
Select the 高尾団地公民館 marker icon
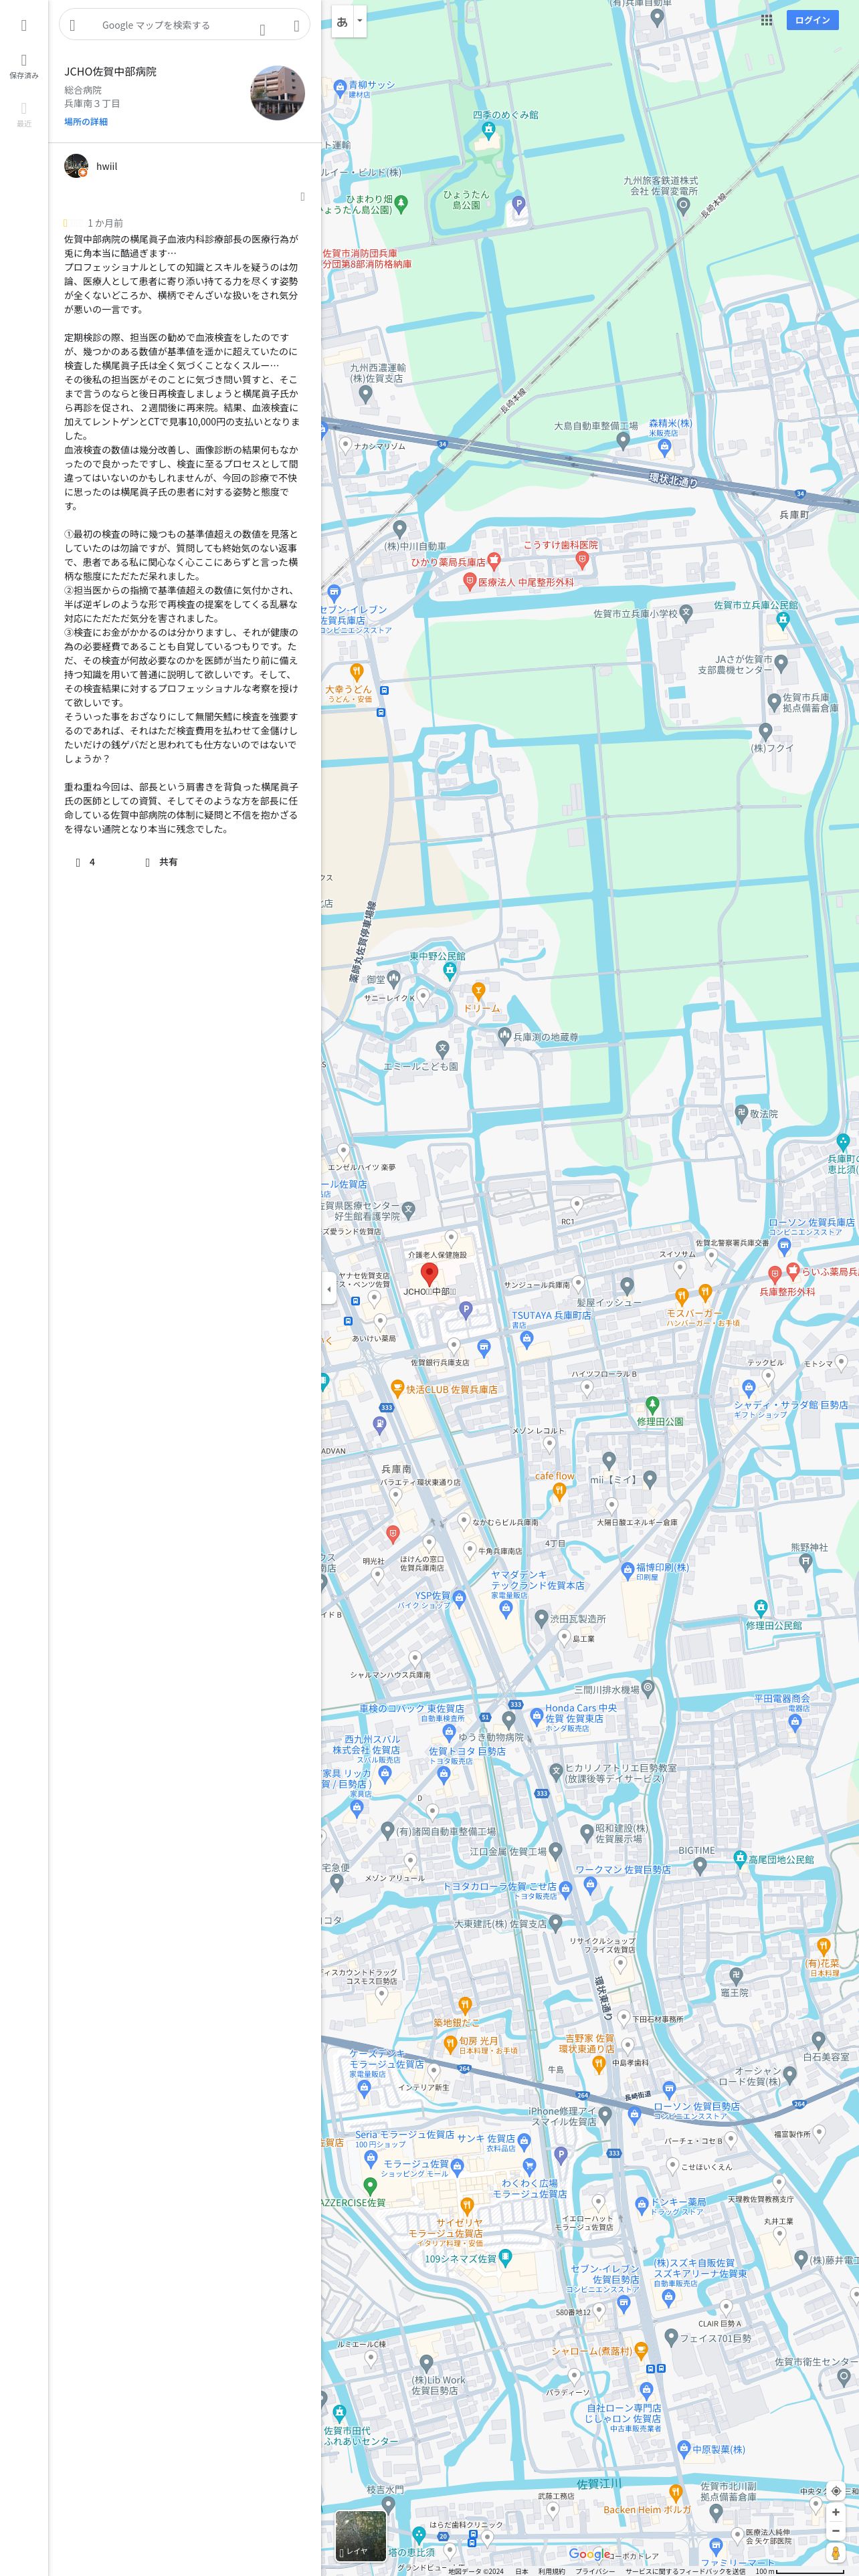click(739, 1859)
